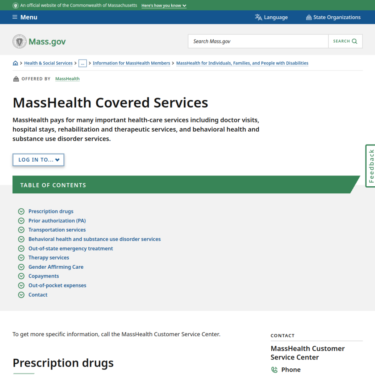Click the Massachusetts seal logo
Viewport: 375px width, 375px height.
[19, 41]
